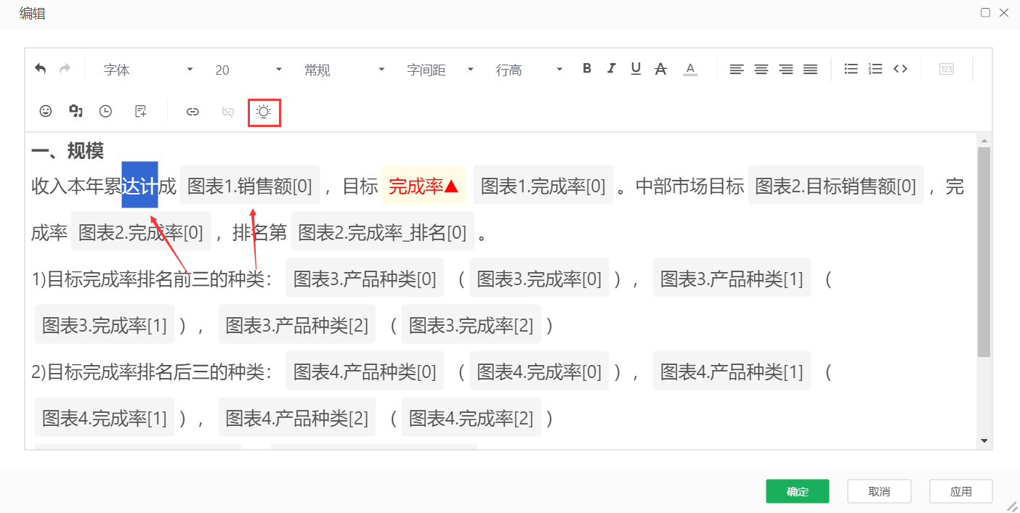Create a bulleted list

click(x=851, y=69)
